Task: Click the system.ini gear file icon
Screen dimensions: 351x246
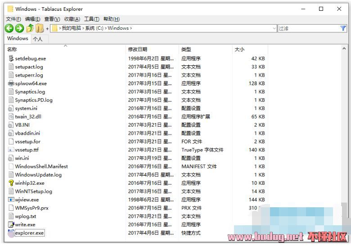Action: (11, 108)
